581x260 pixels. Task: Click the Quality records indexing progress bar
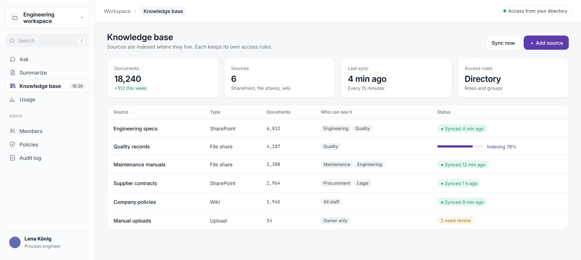click(460, 147)
